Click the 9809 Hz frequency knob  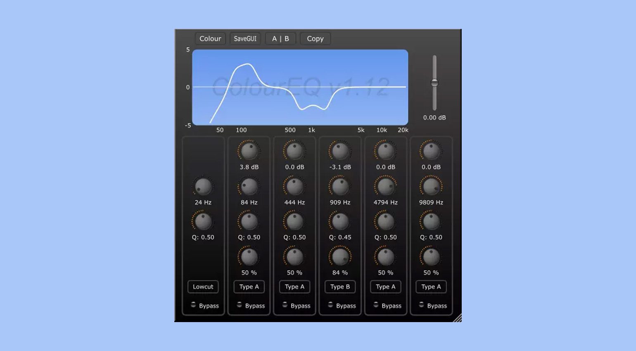[x=431, y=187]
